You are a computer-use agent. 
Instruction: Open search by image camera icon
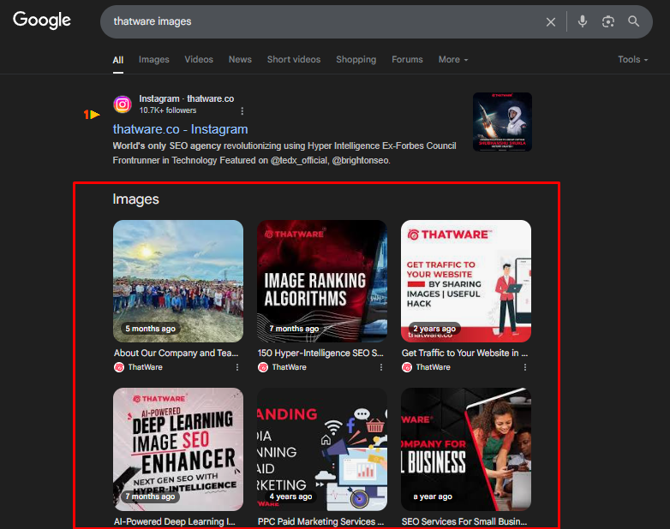click(608, 21)
